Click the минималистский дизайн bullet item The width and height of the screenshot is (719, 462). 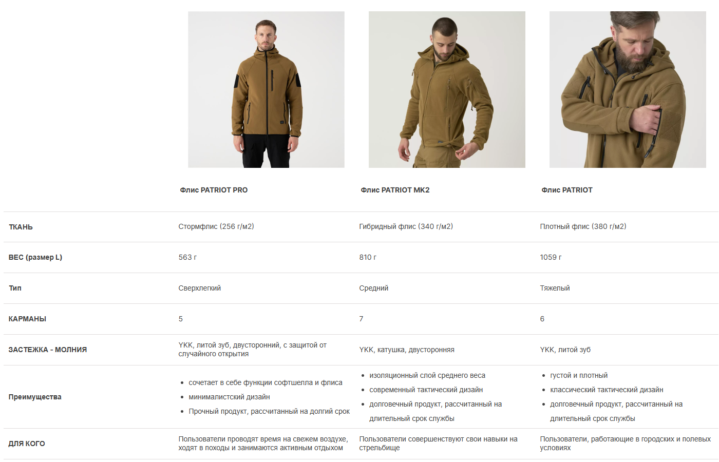pyautogui.click(x=229, y=397)
